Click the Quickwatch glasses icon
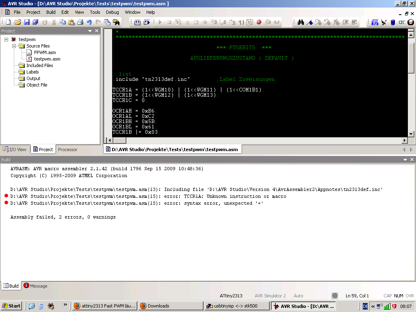416x312 pixels. 276,22
